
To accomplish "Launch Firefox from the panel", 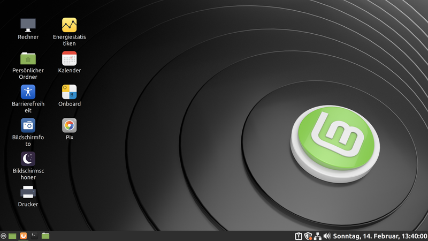I will coord(24,236).
